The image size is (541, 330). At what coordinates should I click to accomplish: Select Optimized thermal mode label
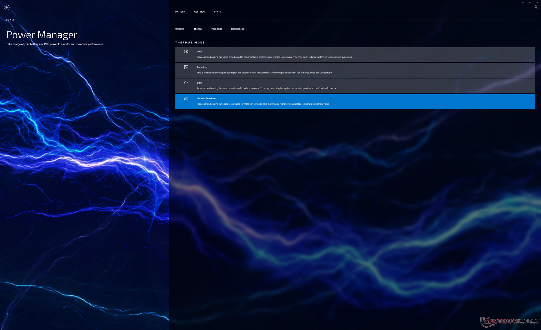click(x=202, y=67)
